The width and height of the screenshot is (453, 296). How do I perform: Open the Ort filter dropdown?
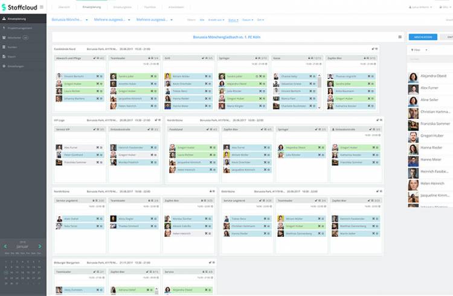click(x=260, y=20)
